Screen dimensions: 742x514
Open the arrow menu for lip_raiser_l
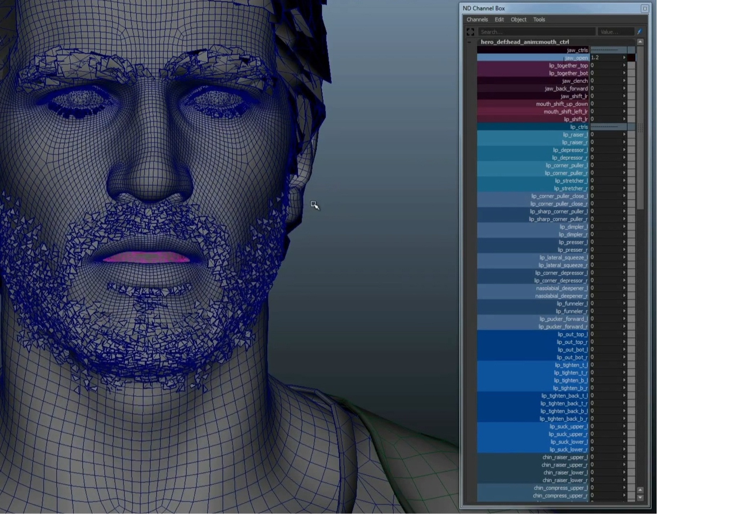(x=624, y=134)
